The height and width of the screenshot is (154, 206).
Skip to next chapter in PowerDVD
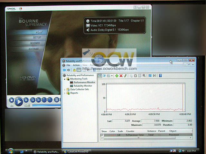(38, 100)
